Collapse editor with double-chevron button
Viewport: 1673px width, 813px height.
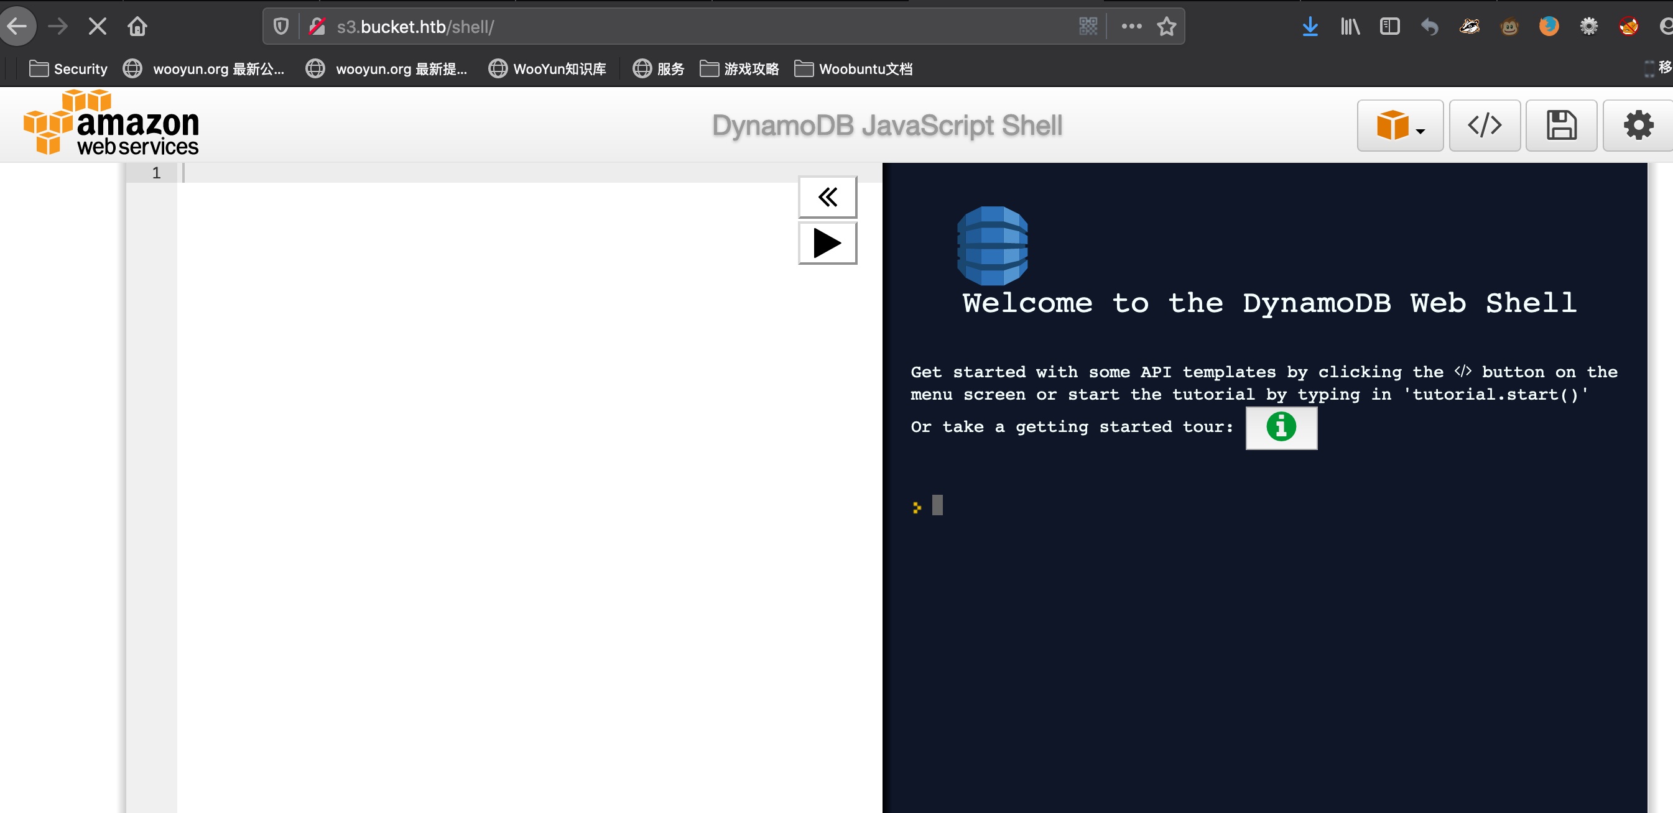pos(827,196)
